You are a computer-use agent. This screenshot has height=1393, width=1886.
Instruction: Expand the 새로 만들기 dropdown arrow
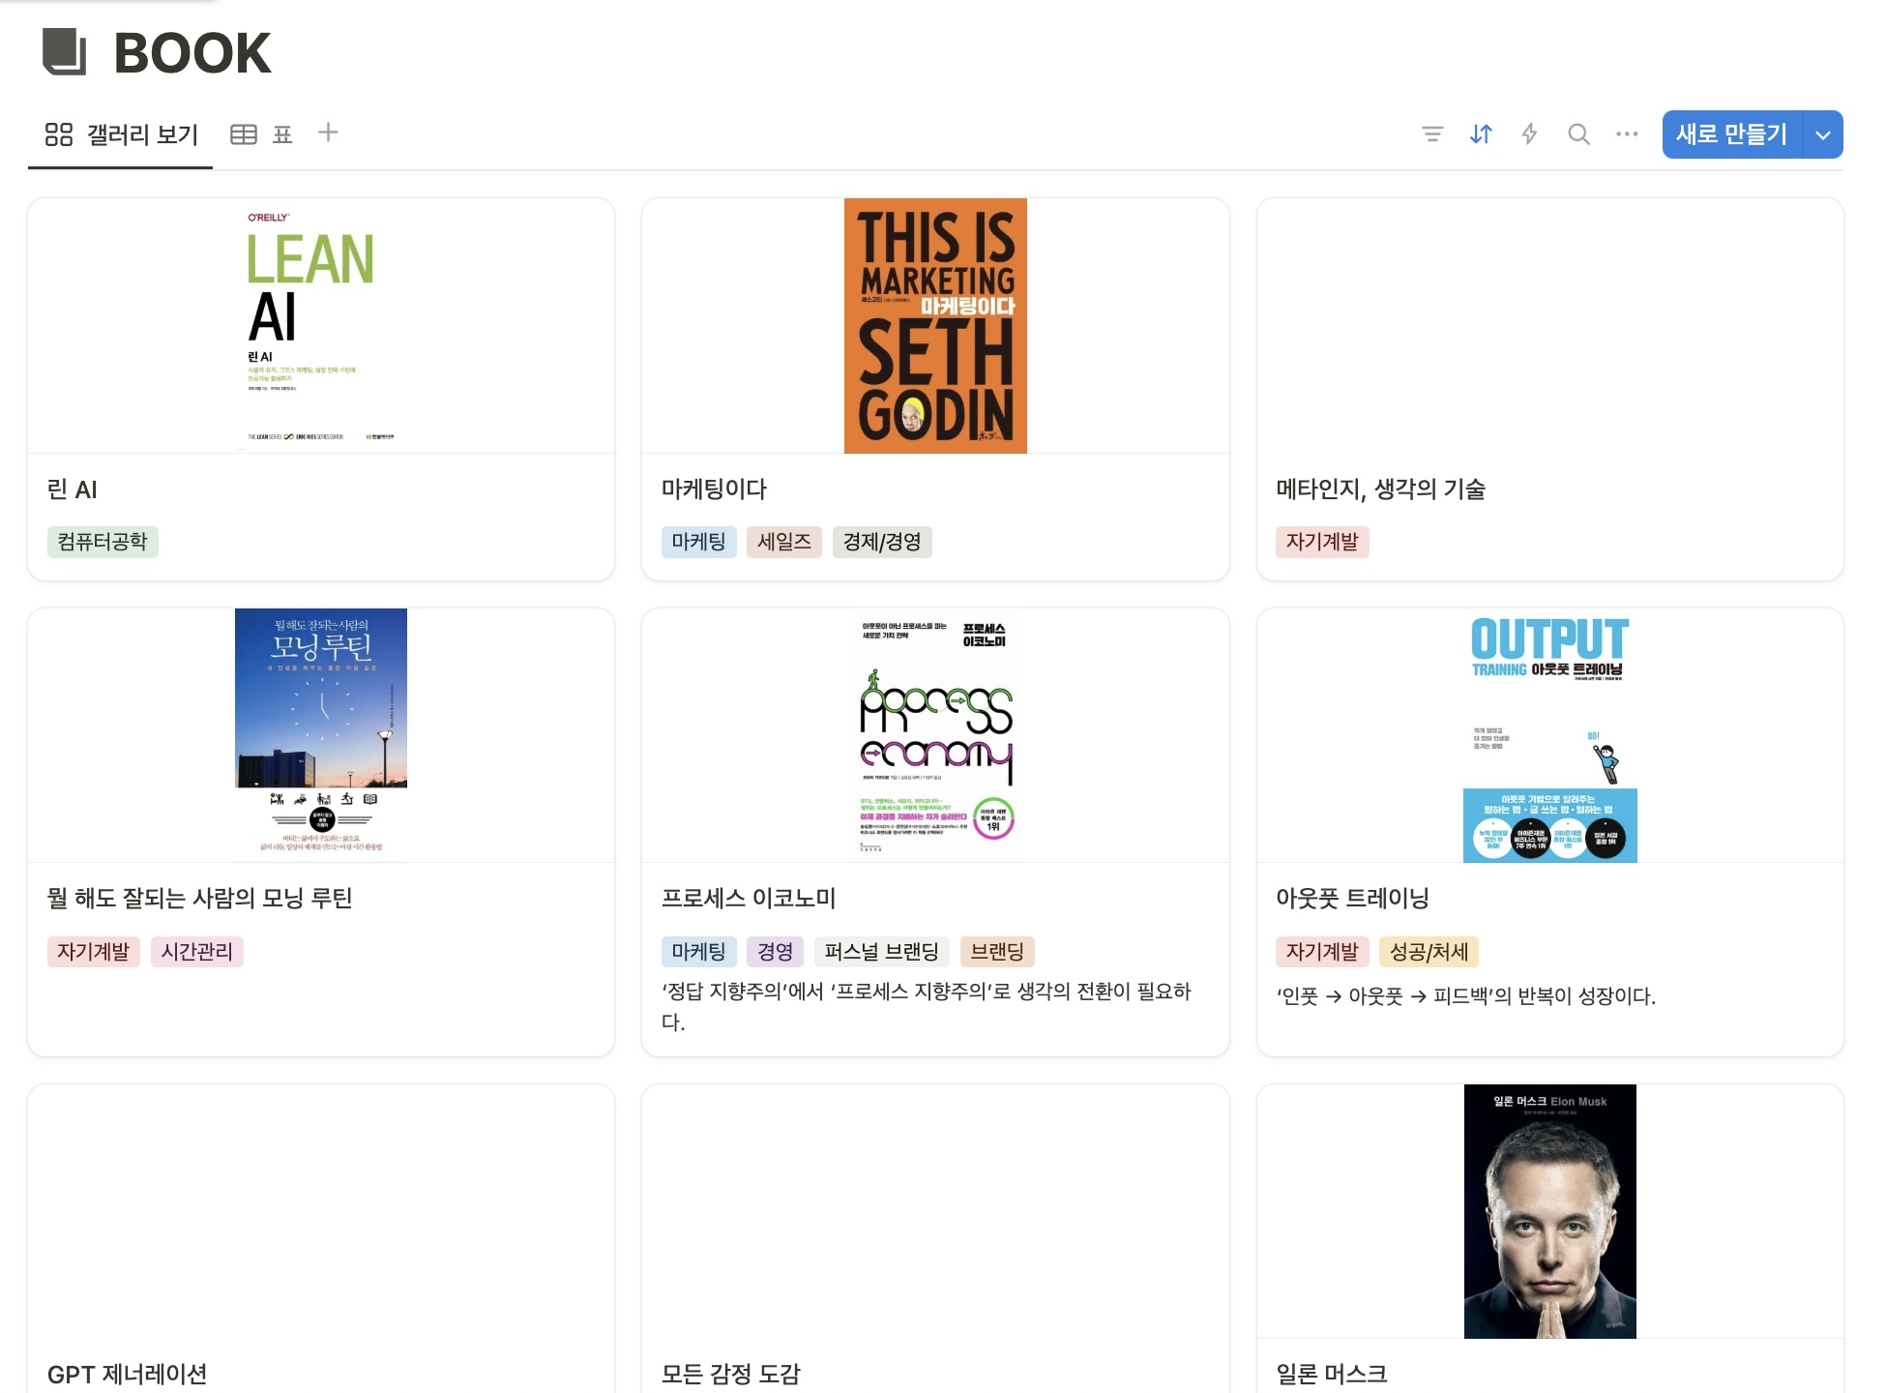click(1823, 134)
